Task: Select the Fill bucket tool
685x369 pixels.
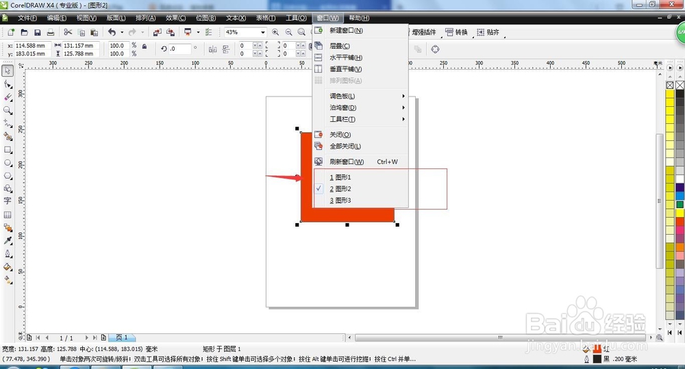Action: (x=8, y=267)
